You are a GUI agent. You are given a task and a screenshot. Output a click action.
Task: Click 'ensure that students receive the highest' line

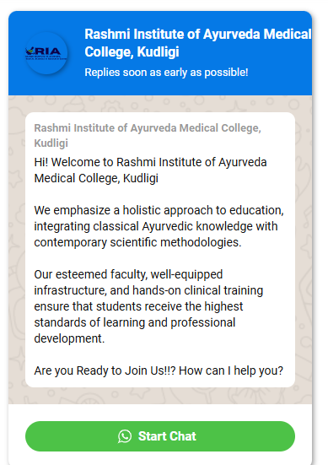(x=138, y=306)
